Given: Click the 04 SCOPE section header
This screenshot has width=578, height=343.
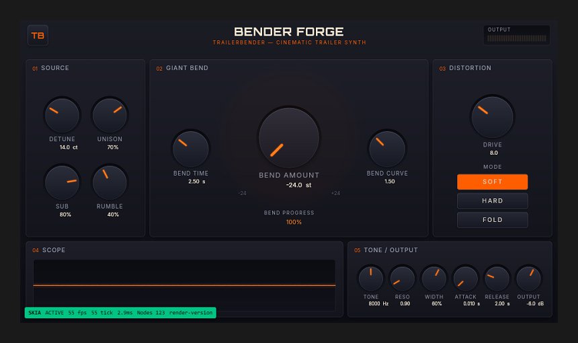Looking at the screenshot, I should coord(48,250).
